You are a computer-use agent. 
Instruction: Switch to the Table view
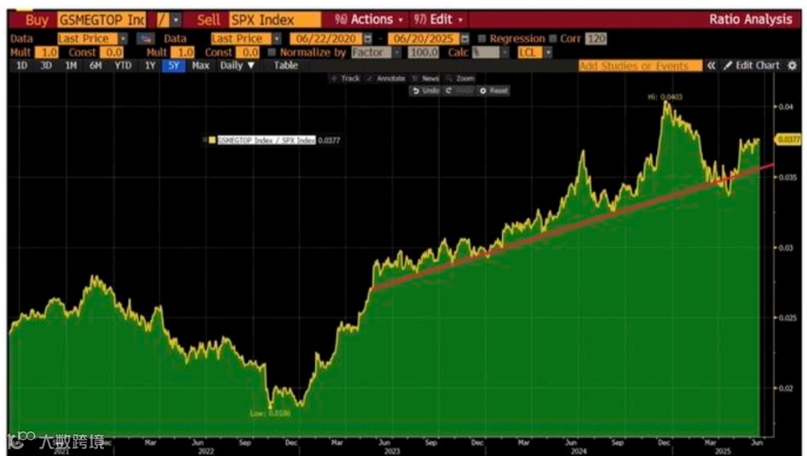point(285,65)
